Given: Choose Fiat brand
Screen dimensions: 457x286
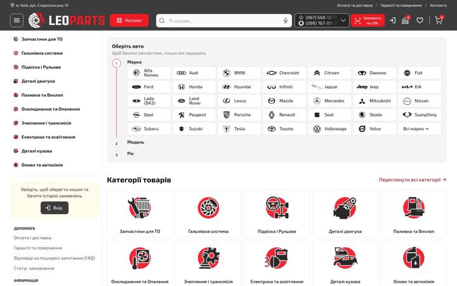Looking at the screenshot, I should coord(420,73).
